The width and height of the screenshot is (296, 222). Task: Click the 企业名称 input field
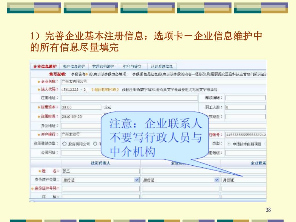pyautogui.click(x=162, y=82)
